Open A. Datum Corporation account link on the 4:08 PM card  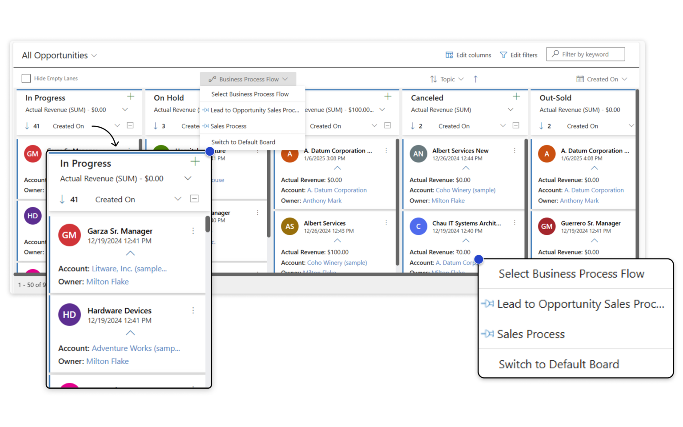(x=594, y=190)
